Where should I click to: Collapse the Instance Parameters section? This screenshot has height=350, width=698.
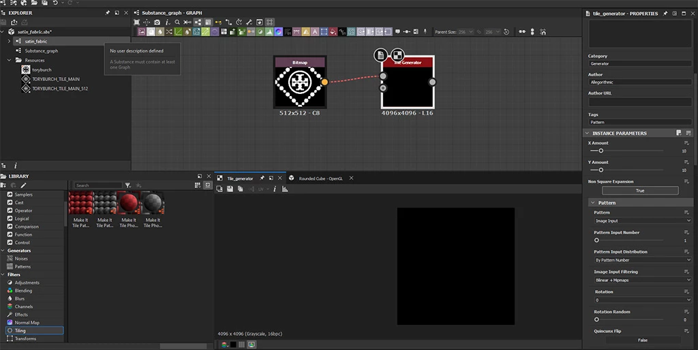pos(587,133)
